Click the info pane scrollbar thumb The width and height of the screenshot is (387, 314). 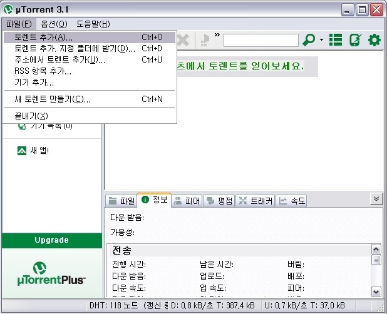point(376,260)
